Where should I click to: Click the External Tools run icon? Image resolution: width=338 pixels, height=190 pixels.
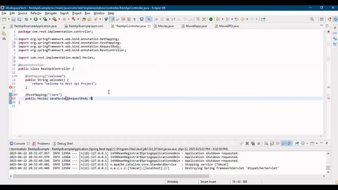pyautogui.click(x=55, y=19)
